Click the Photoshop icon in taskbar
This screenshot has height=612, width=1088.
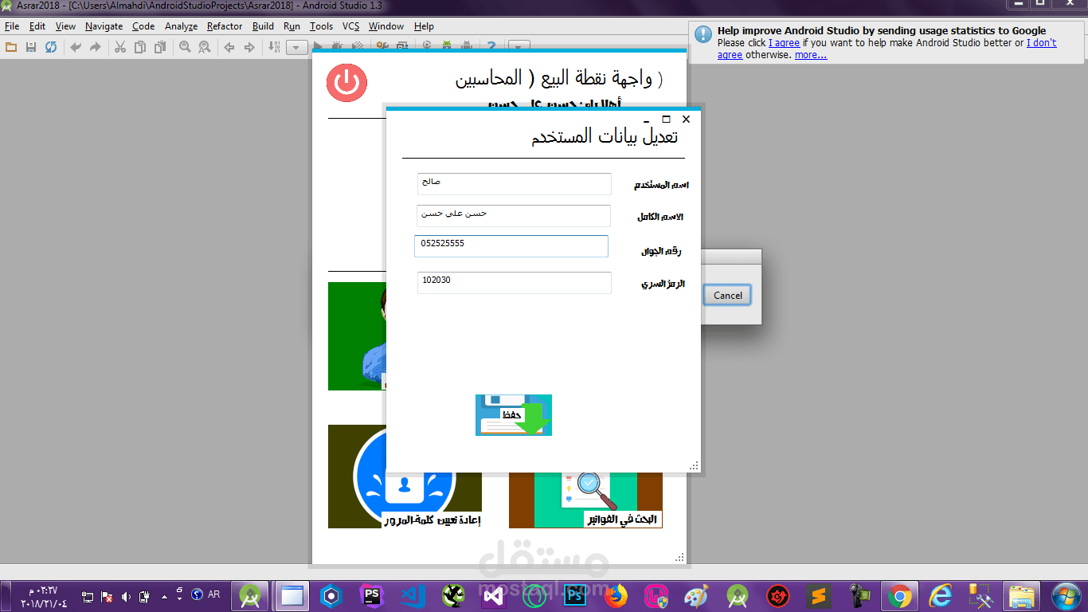(575, 595)
